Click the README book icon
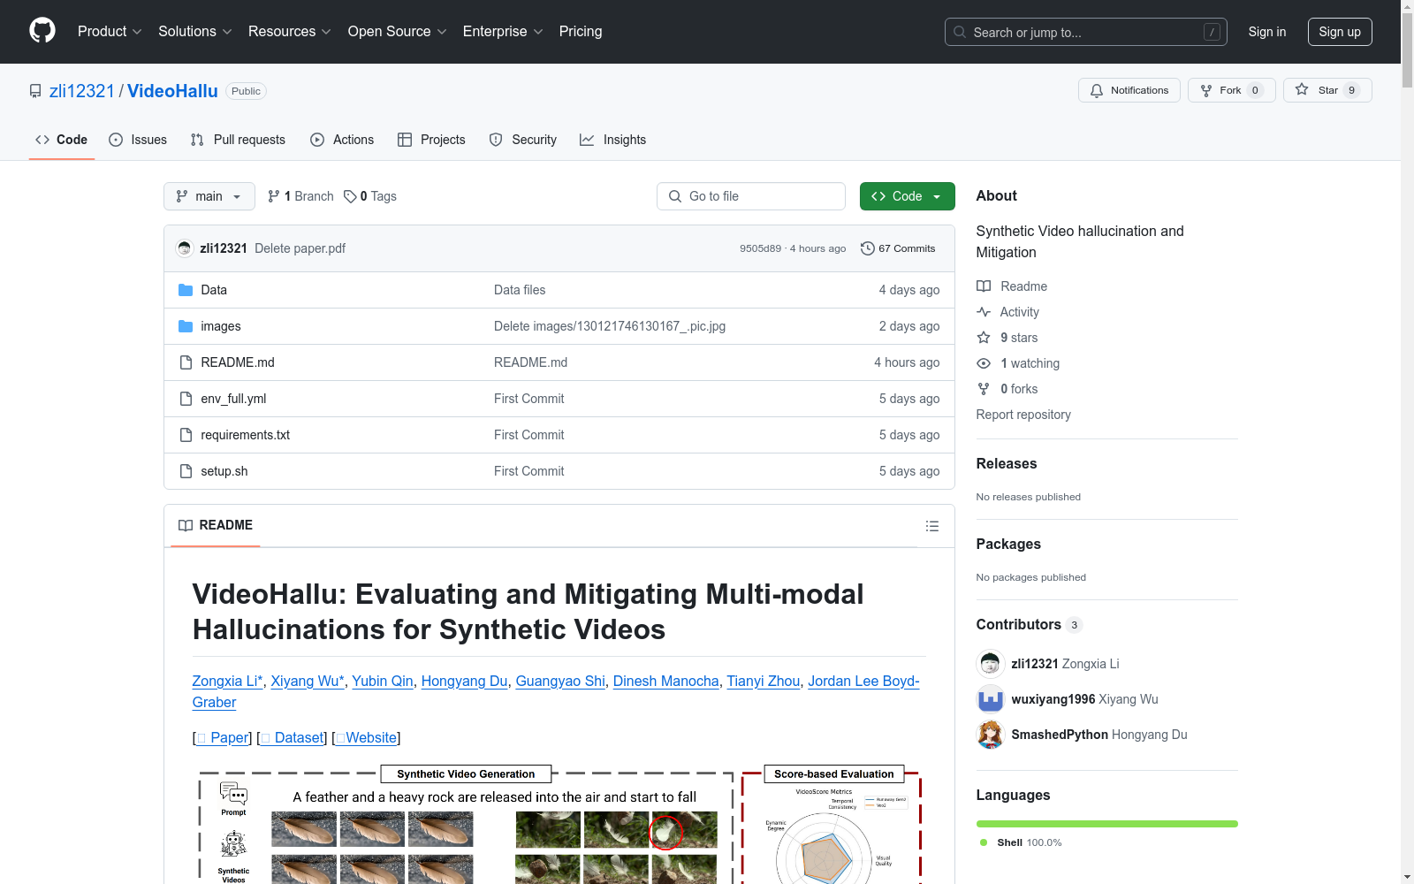This screenshot has width=1414, height=884. click(186, 525)
